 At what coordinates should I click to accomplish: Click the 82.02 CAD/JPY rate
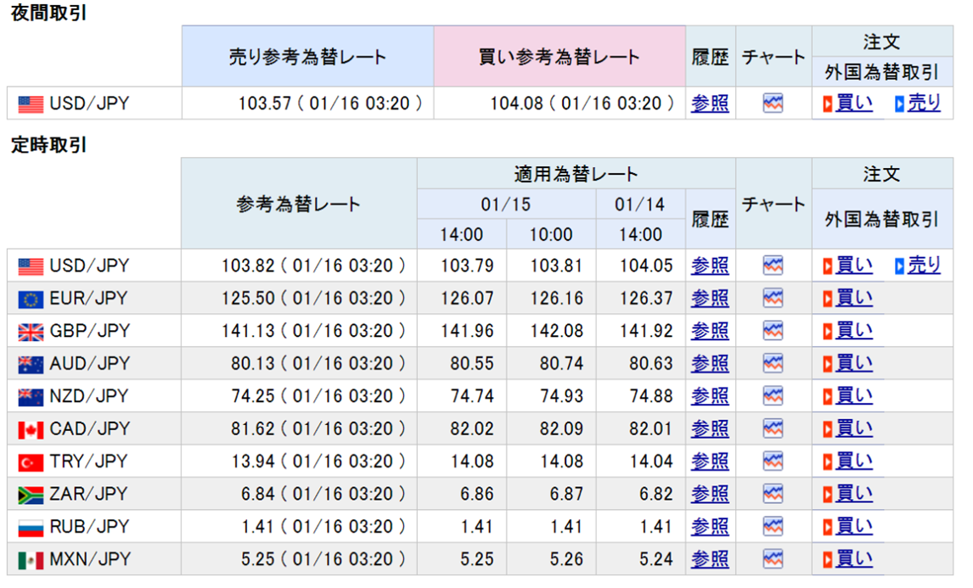point(472,429)
